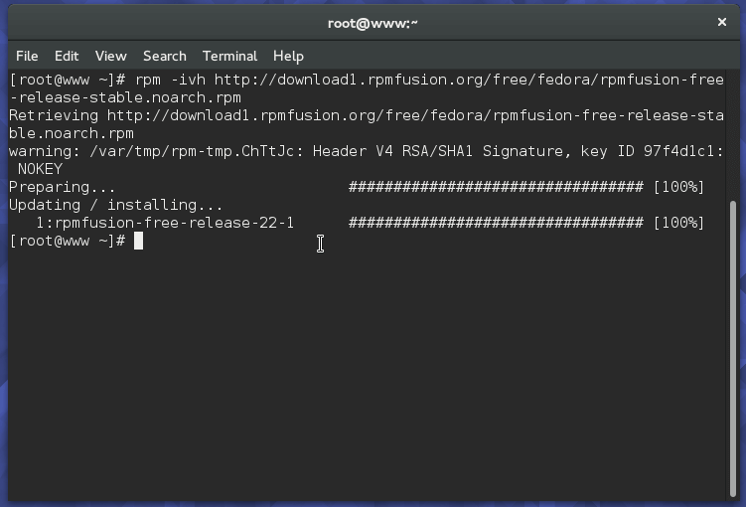This screenshot has height=507, width=746.
Task: Open the Edit menu
Action: pyautogui.click(x=67, y=56)
